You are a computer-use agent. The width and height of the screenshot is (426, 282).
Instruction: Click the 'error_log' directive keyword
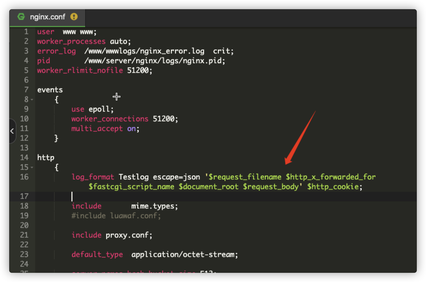[56, 51]
